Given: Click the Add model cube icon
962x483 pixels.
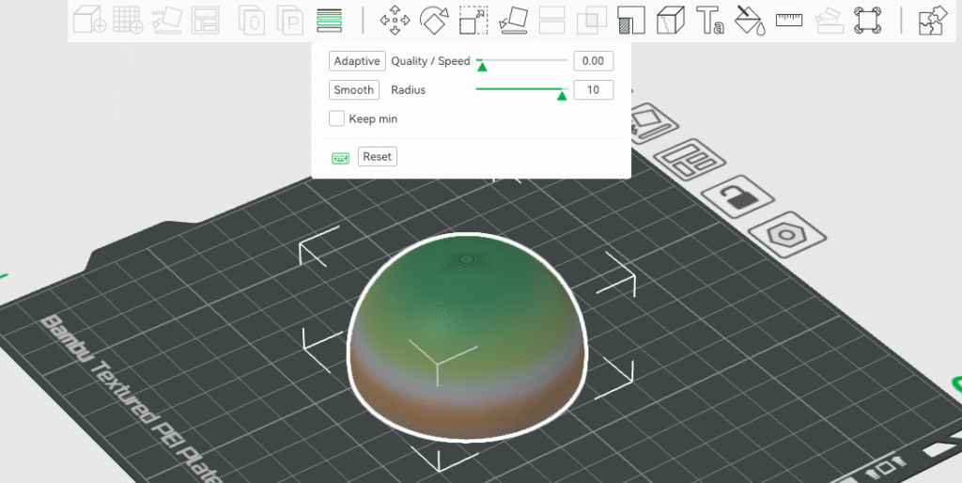Looking at the screenshot, I should pos(88,20).
